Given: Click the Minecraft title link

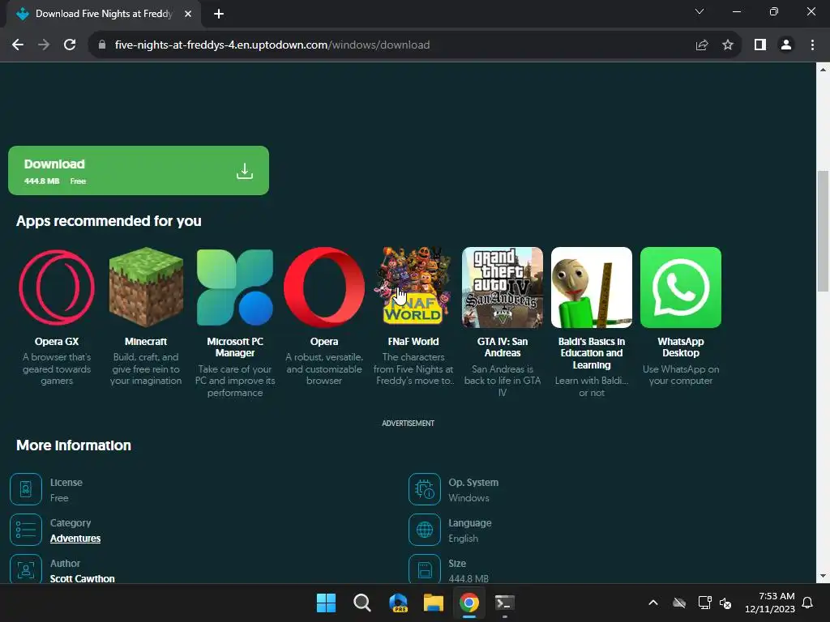Looking at the screenshot, I should [146, 342].
